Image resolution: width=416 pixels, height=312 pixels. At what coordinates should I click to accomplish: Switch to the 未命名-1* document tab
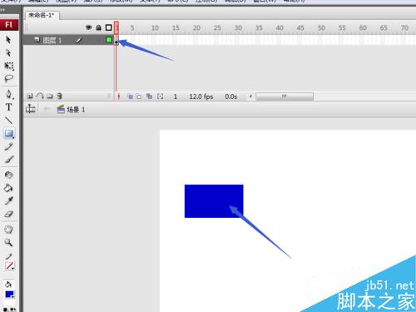coord(42,15)
